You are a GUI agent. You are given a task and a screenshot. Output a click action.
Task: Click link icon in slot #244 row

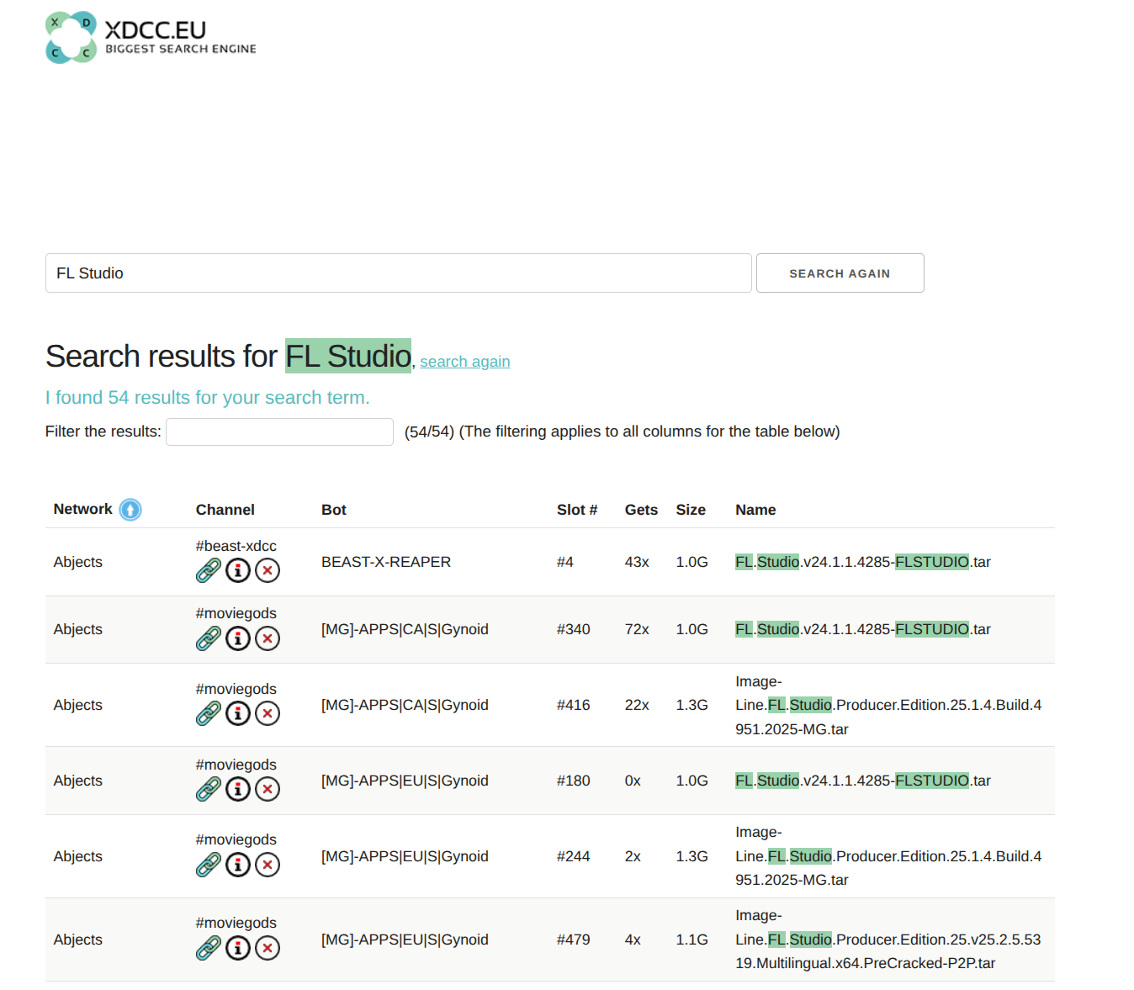(x=209, y=865)
